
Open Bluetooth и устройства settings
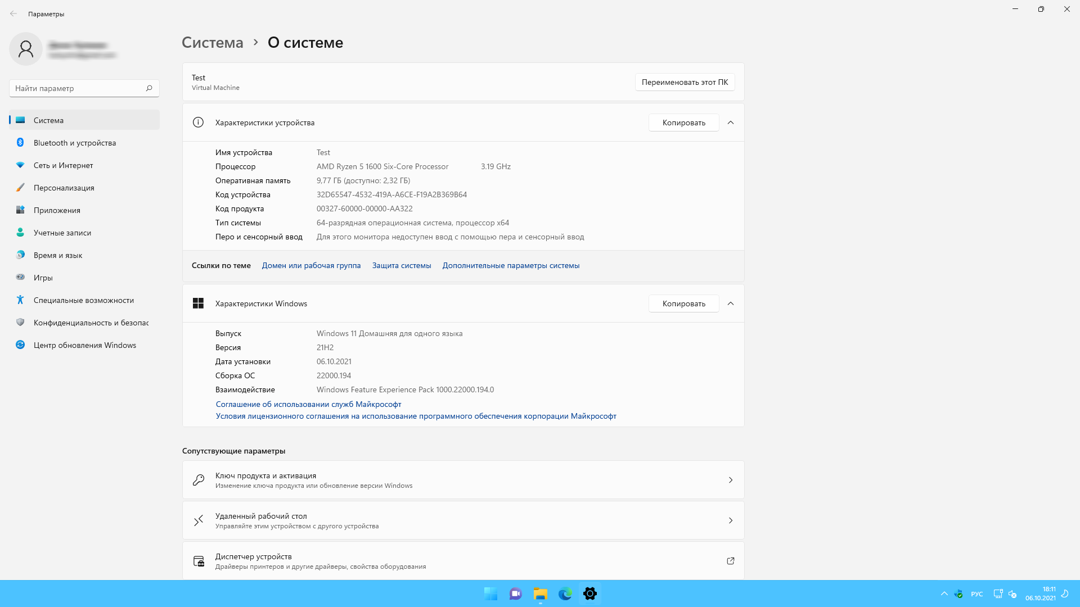click(75, 143)
